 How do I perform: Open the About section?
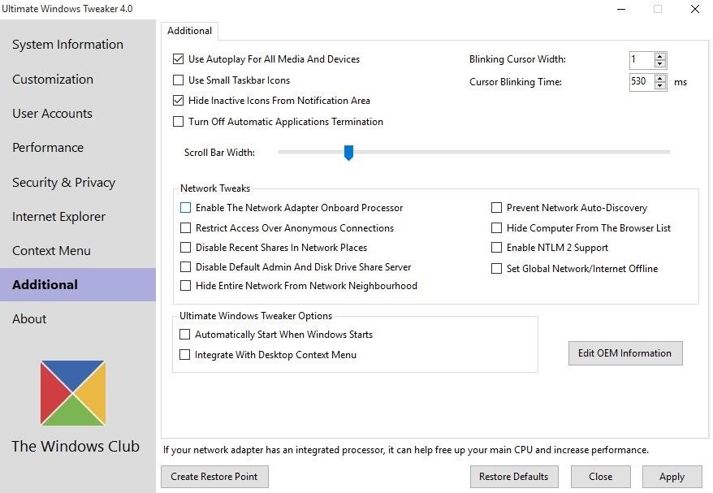point(29,319)
